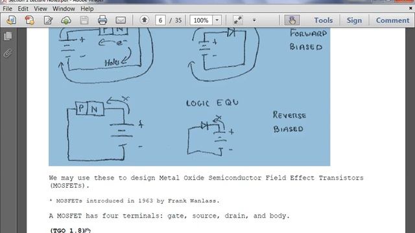The image size is (415, 233).
Task: Click the '(MOSFETs).' text line
Action: click(x=69, y=186)
